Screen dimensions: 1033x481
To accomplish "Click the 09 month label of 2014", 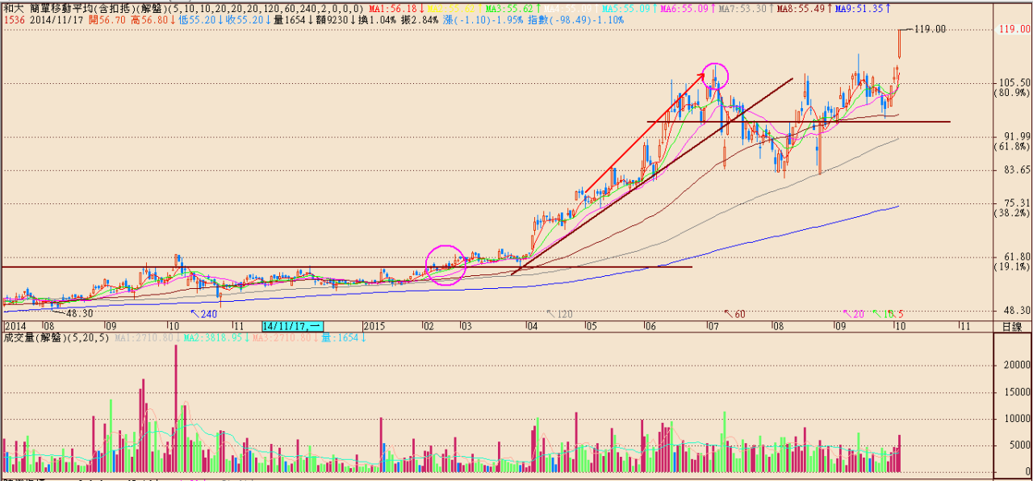I will click(111, 326).
